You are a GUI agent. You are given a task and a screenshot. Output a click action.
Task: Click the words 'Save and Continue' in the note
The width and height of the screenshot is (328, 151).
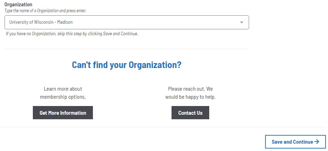pos(120,33)
